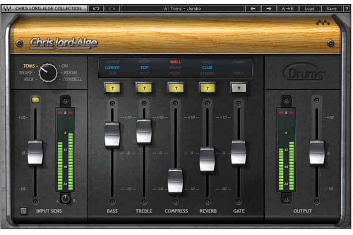Click the Save button
Screen dimensions: 353x235
[331, 8]
